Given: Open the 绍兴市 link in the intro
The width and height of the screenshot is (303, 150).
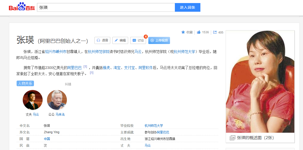Looking at the screenshot, I should pyautogui.click(x=50, y=52).
